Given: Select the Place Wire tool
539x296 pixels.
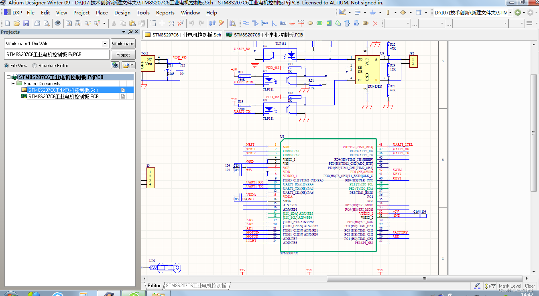Looking at the screenshot, I should 246,23.
